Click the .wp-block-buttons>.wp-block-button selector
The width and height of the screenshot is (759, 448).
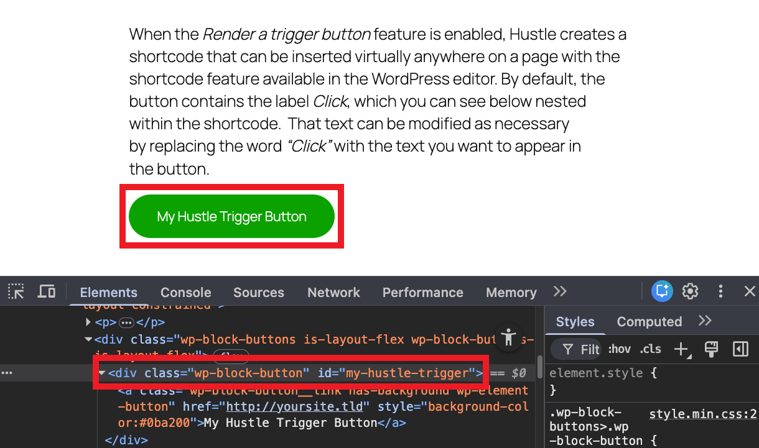coord(595,427)
